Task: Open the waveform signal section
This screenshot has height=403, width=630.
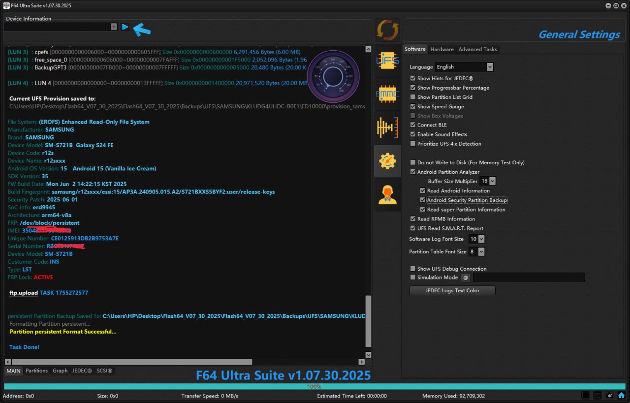Action: (387, 127)
